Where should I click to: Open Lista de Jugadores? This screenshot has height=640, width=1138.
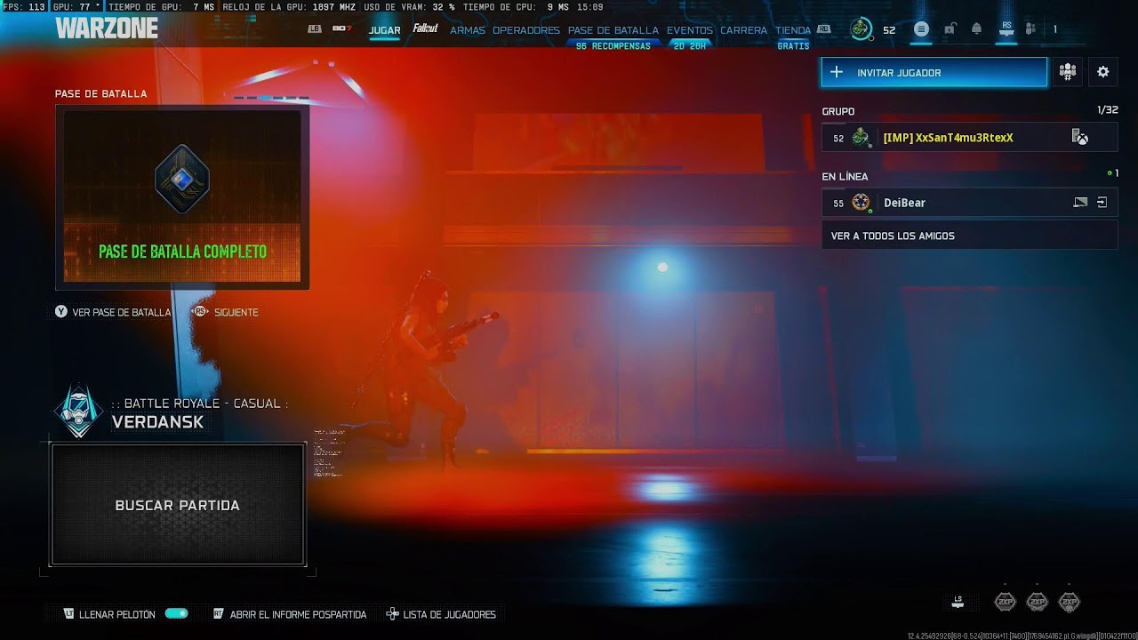pos(441,614)
